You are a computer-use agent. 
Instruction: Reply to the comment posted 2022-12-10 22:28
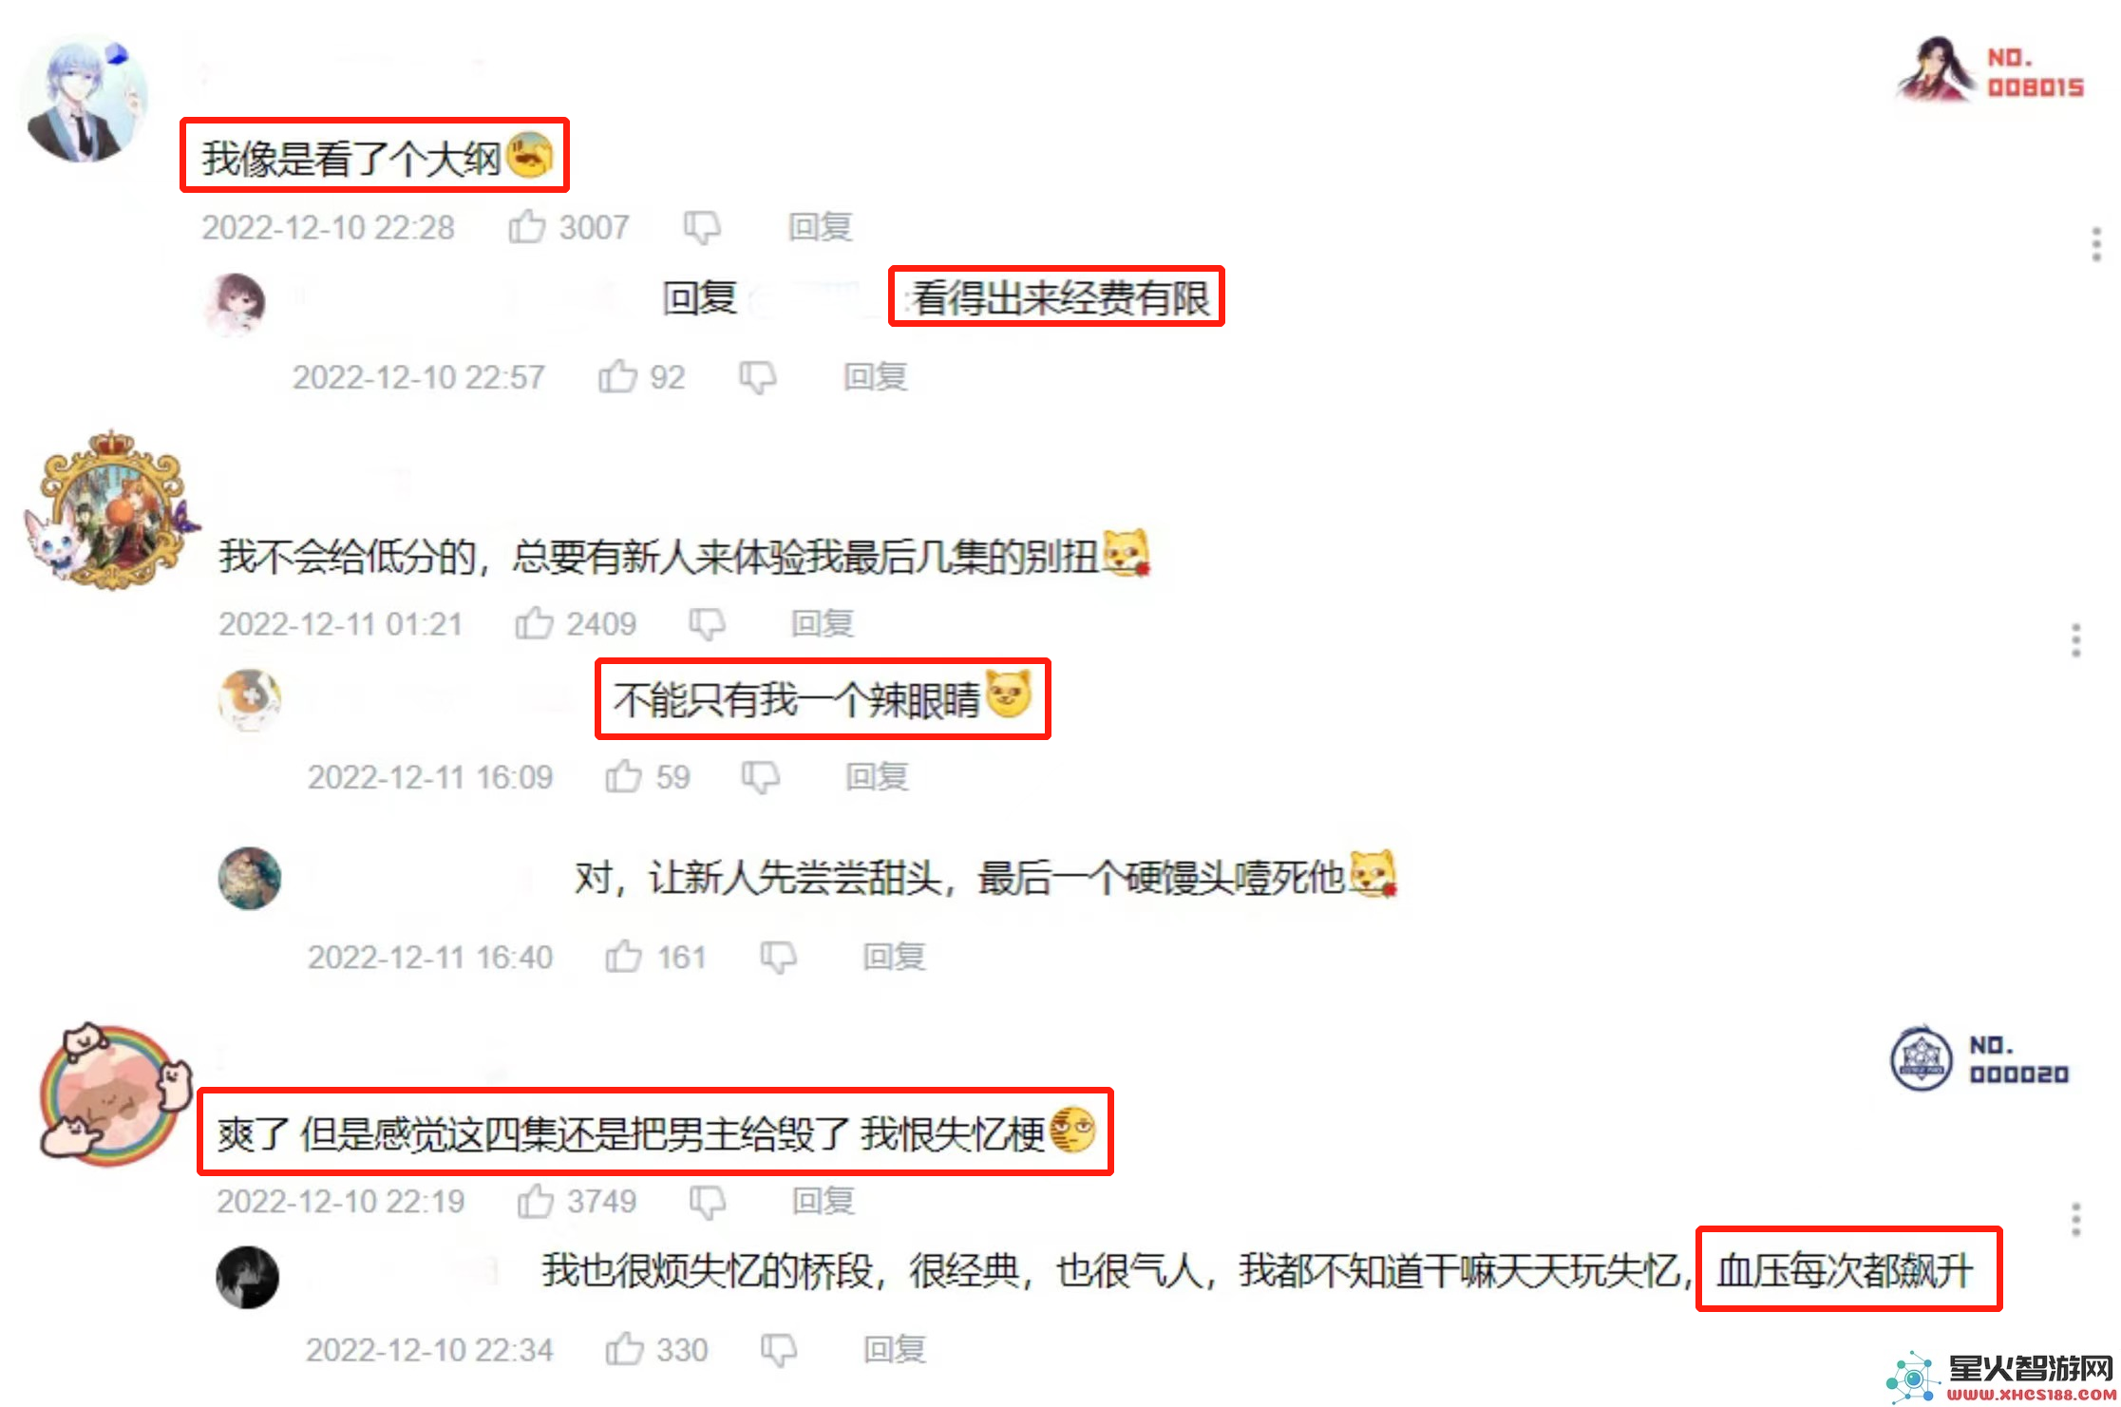pyautogui.click(x=821, y=227)
